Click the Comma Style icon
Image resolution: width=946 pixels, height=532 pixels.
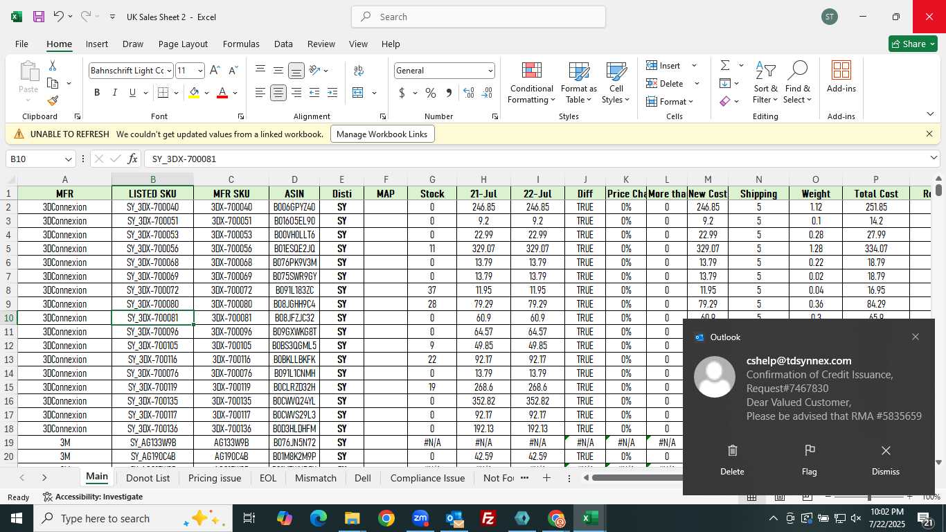pos(449,93)
